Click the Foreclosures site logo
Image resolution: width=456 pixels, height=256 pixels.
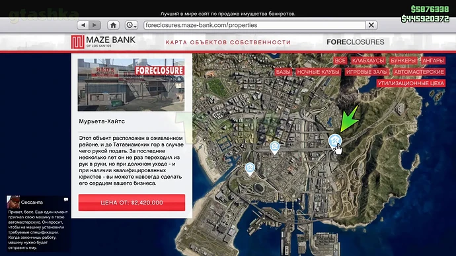(356, 42)
